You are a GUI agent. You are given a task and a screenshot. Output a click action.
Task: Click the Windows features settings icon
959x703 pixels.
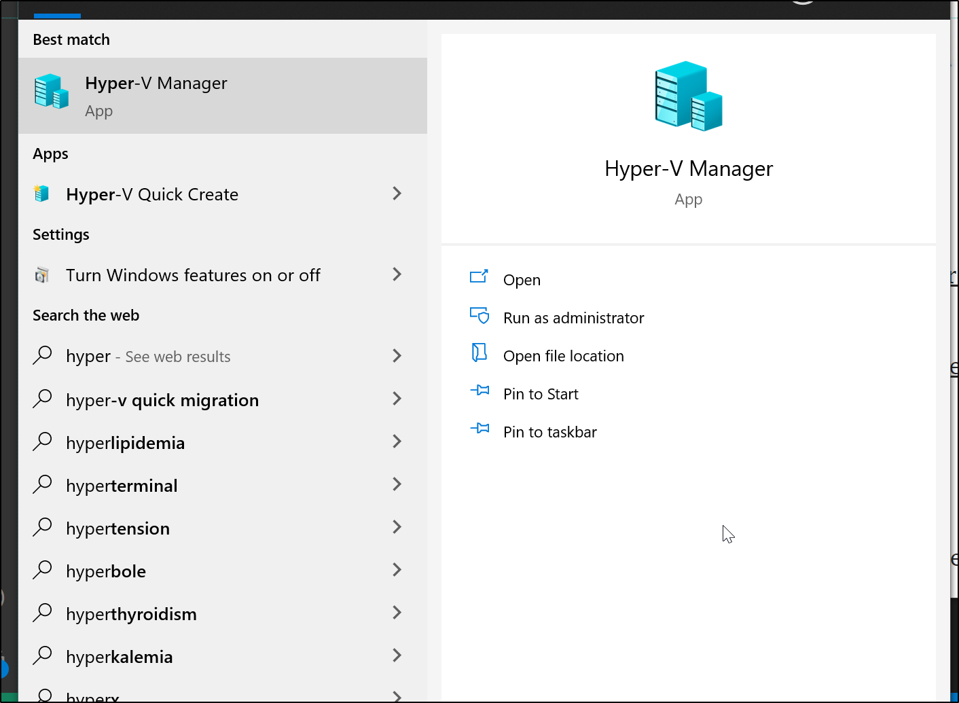[x=41, y=275]
